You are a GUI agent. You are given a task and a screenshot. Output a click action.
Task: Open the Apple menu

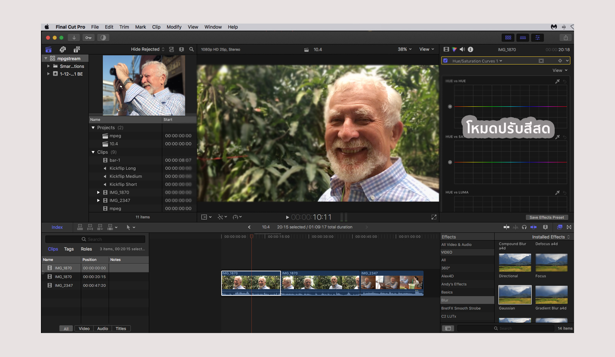[47, 27]
